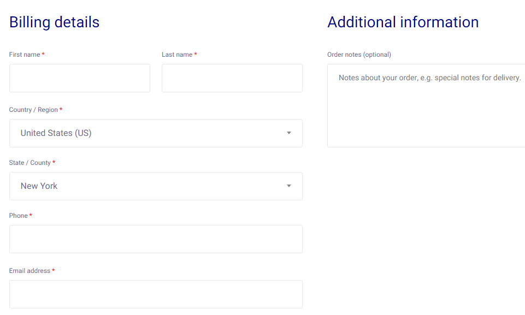The width and height of the screenshot is (525, 315).
Task: Click the Last name input field
Action: [232, 78]
